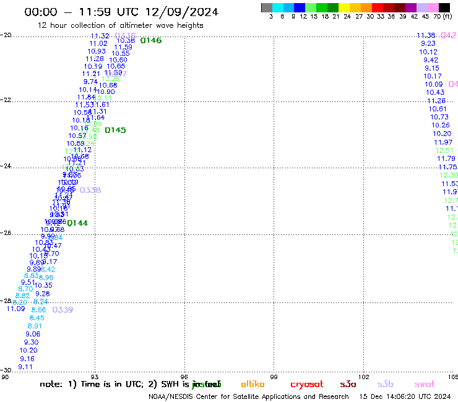The height and width of the screenshot is (402, 458).
Task: Click the time range title 00:00 – 11:59 UTC
Action: [121, 12]
